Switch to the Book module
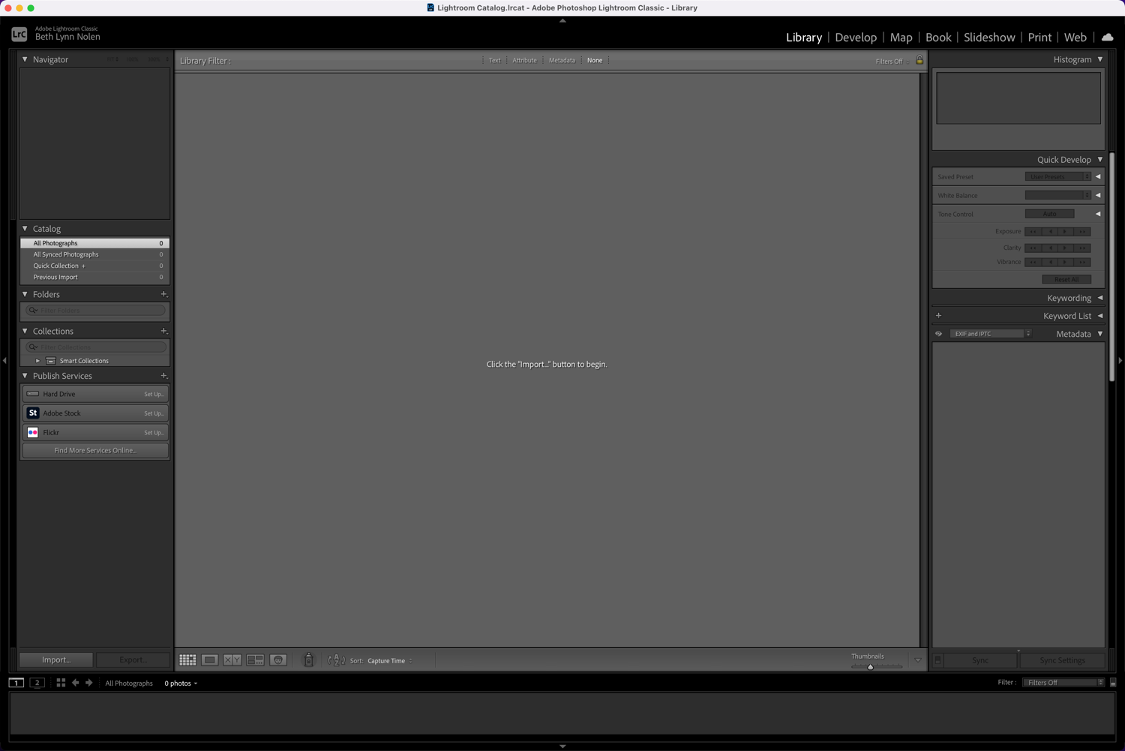Screen dimensions: 1125x751 [x=938, y=37]
